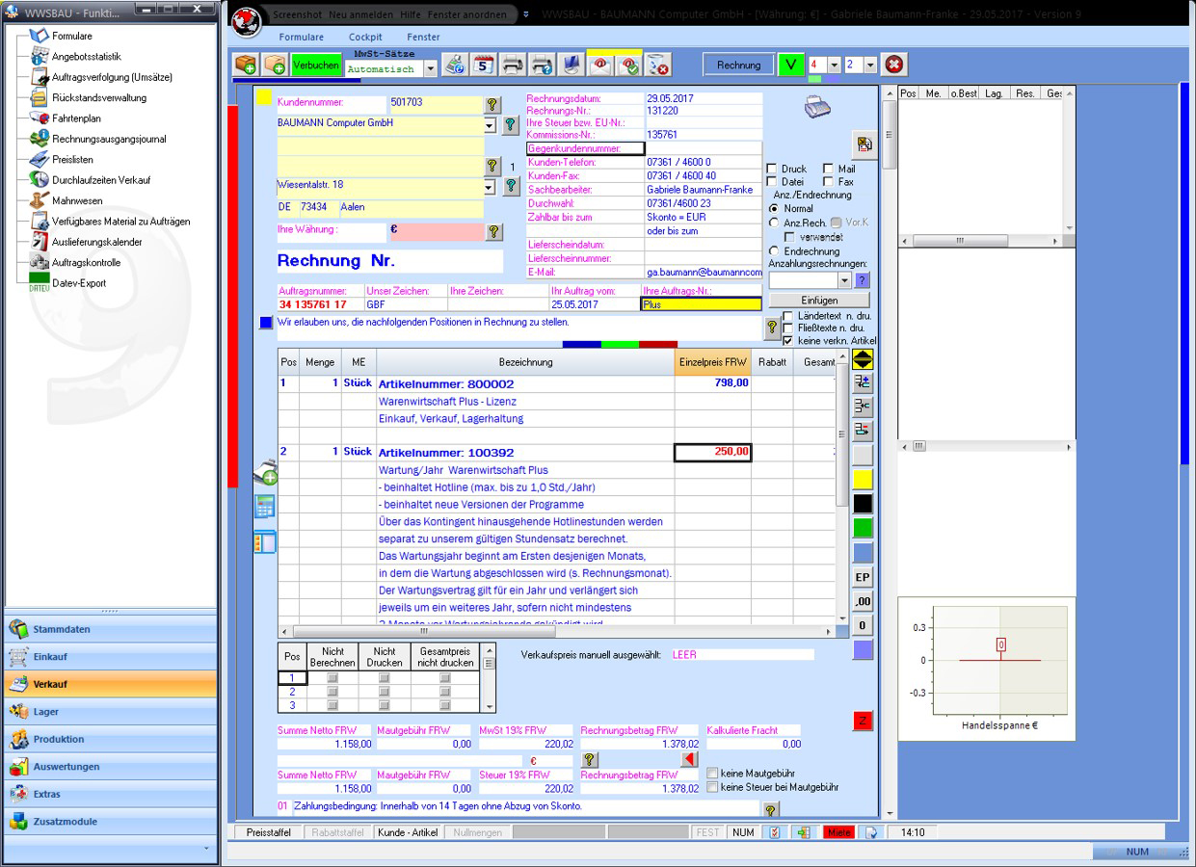1196x867 pixels.
Task: Pick the yellow color swatch beside table
Action: pyautogui.click(x=863, y=479)
